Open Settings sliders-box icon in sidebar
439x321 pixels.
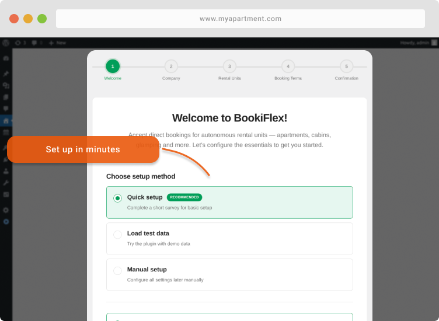click(x=6, y=194)
